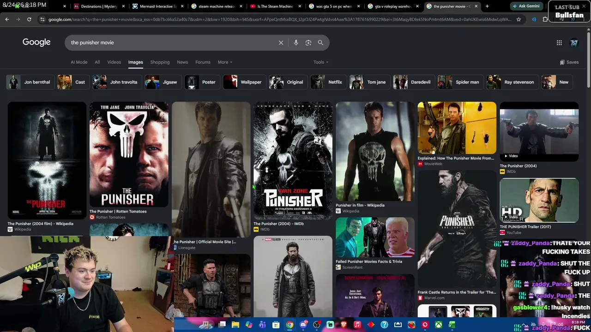This screenshot has width=591, height=332.
Task: Bookmark this page with the star icon
Action: (x=519, y=19)
